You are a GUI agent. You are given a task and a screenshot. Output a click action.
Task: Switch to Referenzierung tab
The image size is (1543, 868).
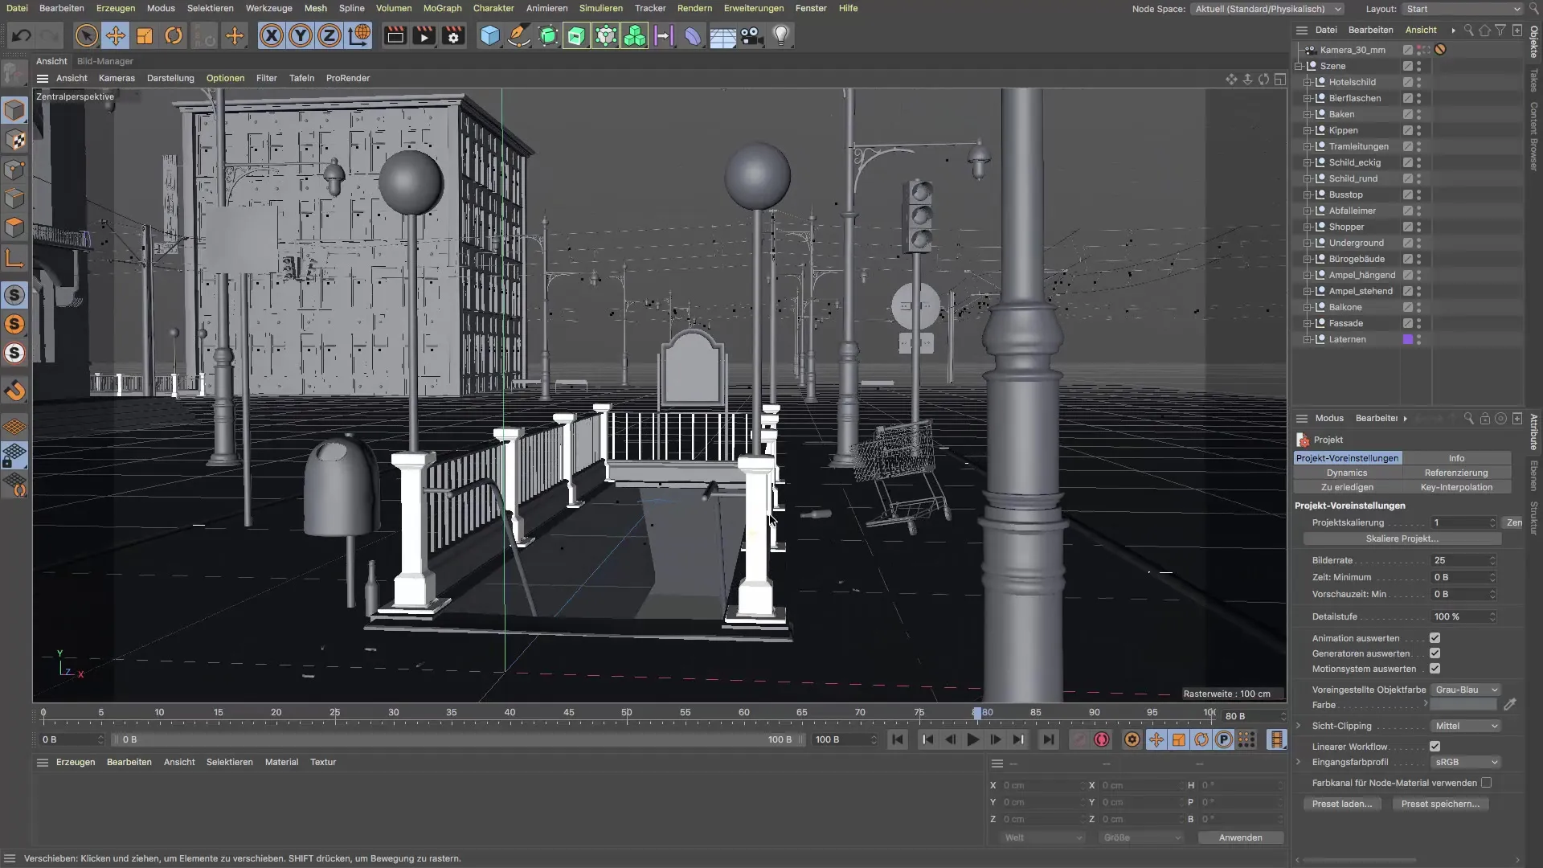tap(1456, 473)
